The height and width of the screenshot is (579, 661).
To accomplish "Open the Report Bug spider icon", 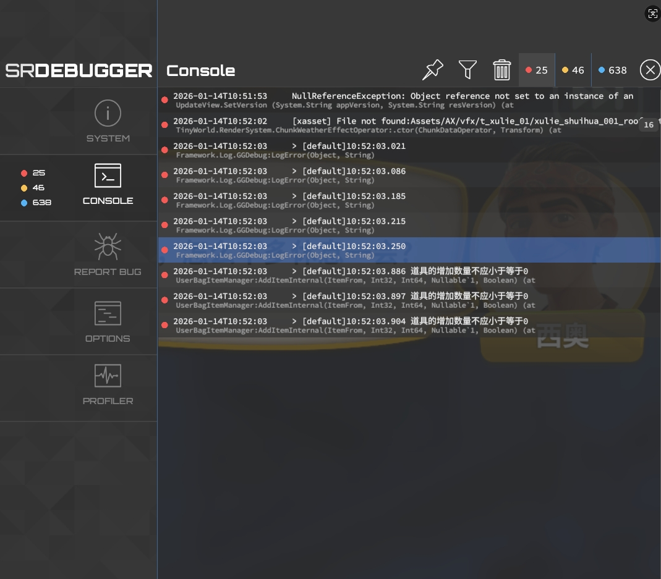I will [108, 246].
